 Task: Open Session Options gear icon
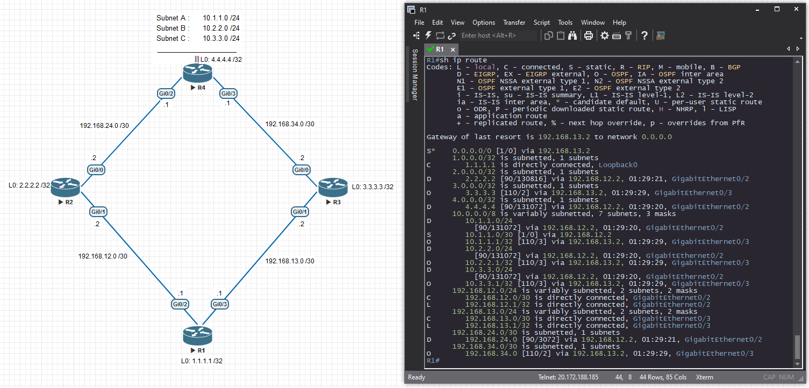point(605,35)
